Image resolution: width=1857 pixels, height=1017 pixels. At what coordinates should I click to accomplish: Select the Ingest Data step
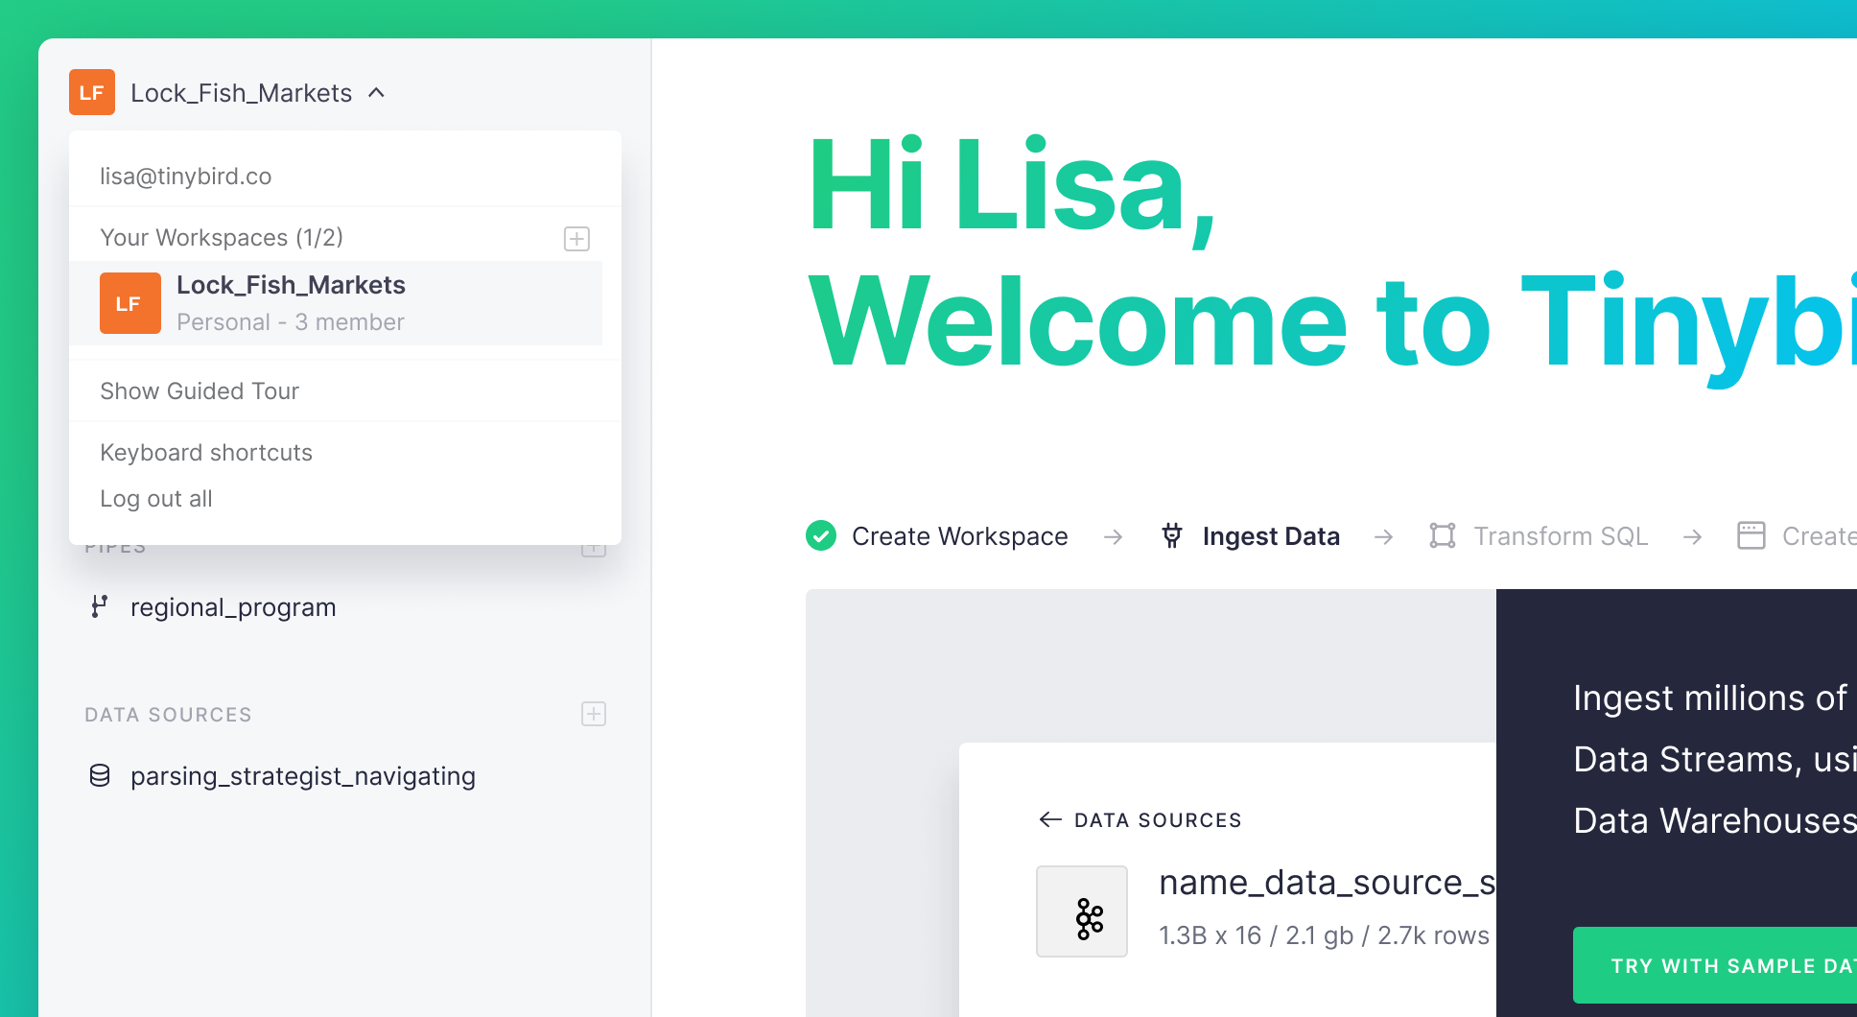pos(1270,536)
